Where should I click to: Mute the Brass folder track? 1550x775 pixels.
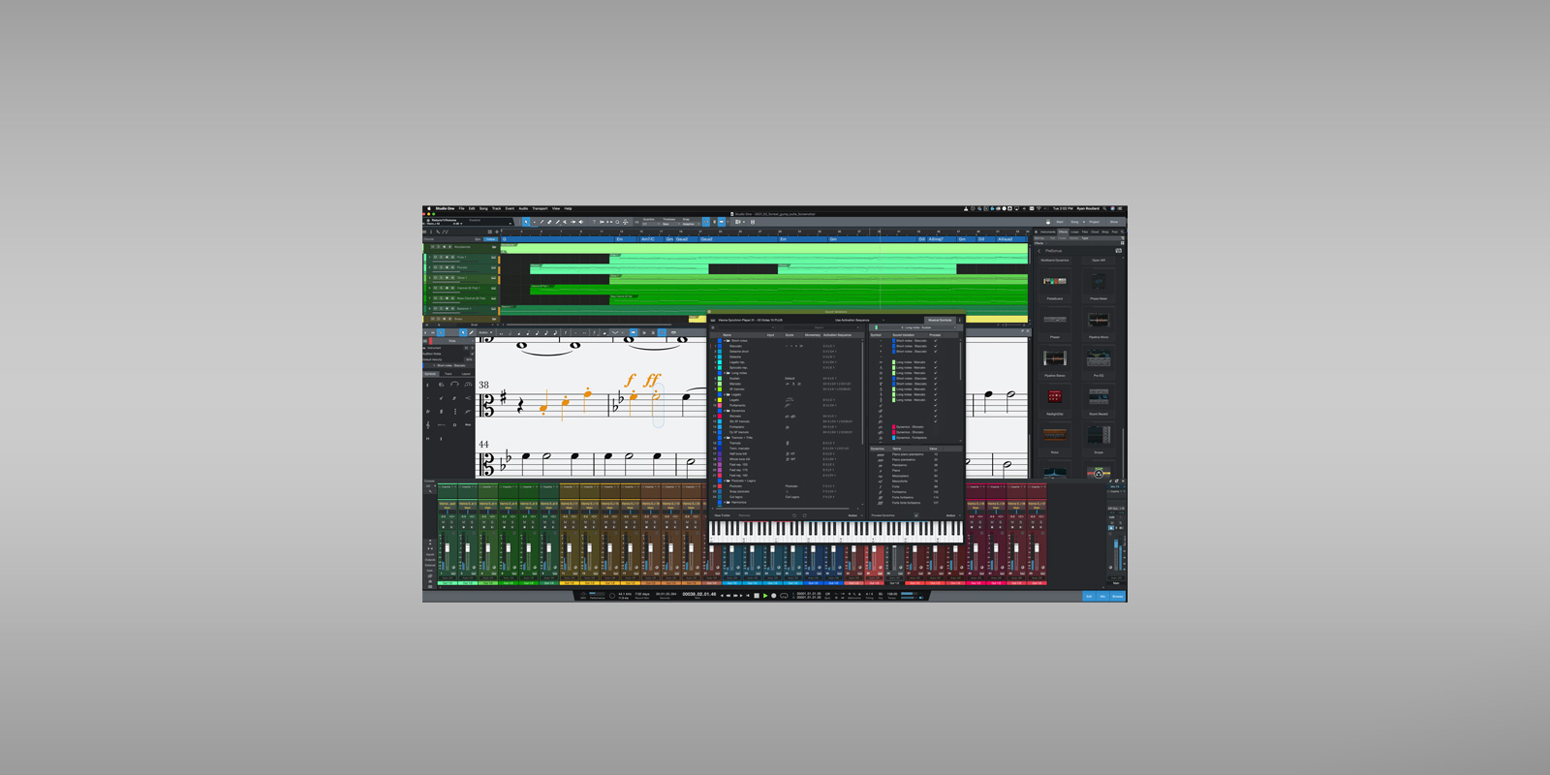click(433, 319)
